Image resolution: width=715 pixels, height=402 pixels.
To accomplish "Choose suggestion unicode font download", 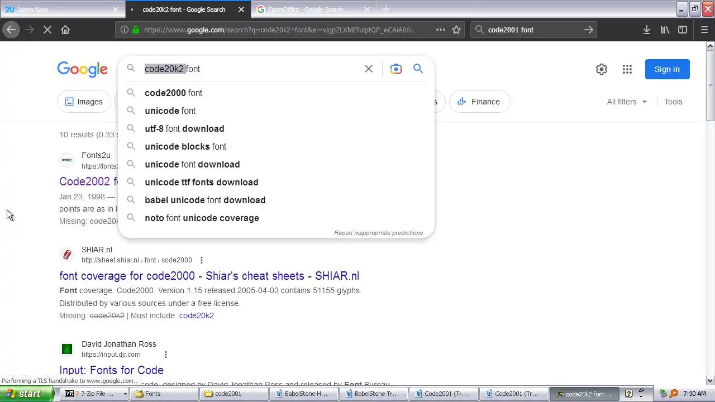I will click(276, 164).
